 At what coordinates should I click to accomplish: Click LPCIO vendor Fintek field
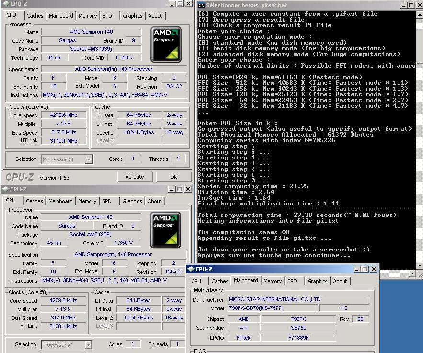pos(244,338)
